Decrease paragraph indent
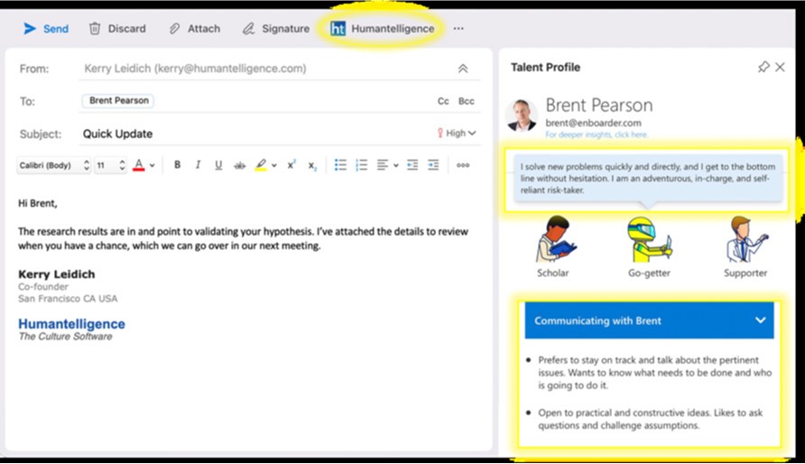 pyautogui.click(x=412, y=165)
